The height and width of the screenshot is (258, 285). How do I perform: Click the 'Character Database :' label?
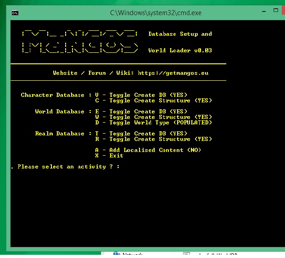click(56, 95)
